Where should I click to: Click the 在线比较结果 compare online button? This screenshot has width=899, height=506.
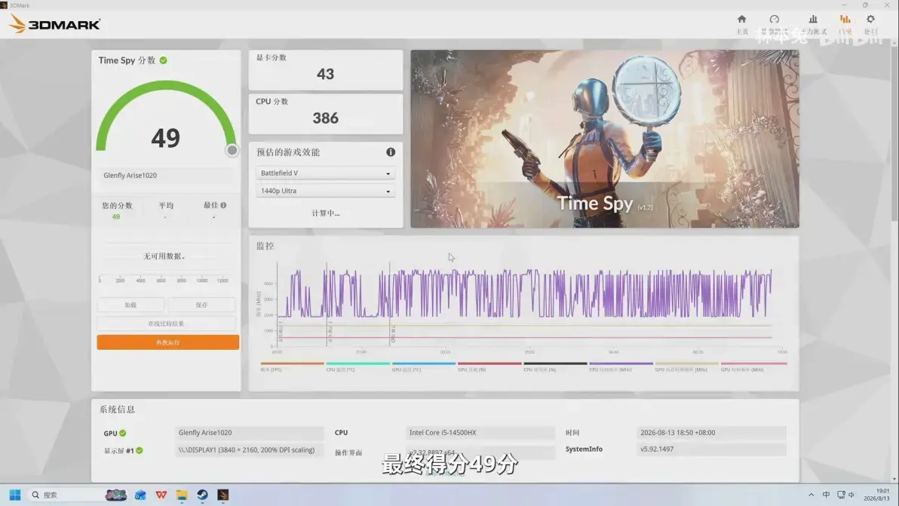click(166, 324)
